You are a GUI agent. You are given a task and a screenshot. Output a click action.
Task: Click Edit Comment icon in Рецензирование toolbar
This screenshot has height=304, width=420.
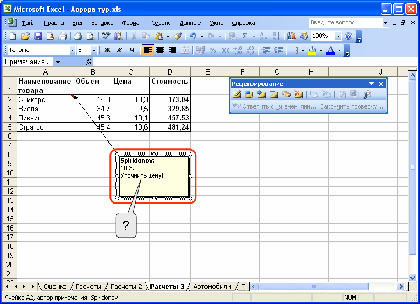click(237, 94)
